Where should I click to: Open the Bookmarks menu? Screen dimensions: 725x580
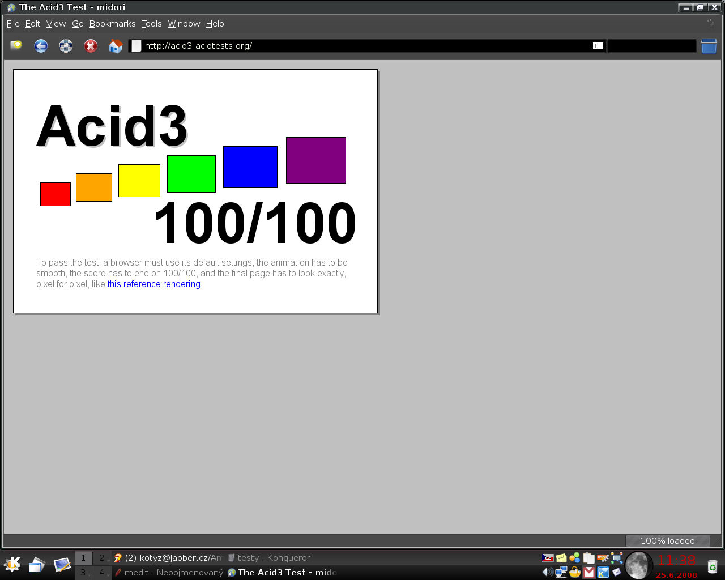coord(113,24)
